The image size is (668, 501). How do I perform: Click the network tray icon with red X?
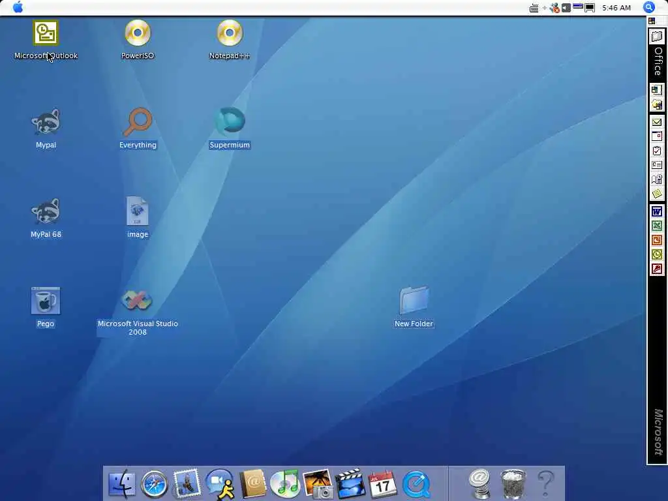click(554, 8)
